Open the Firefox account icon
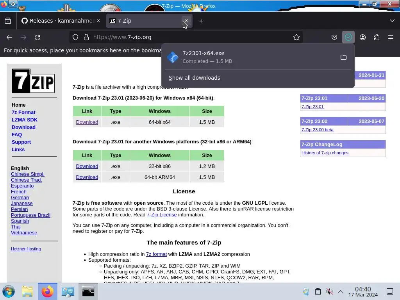Viewport: 400px width, 300px height. click(362, 37)
